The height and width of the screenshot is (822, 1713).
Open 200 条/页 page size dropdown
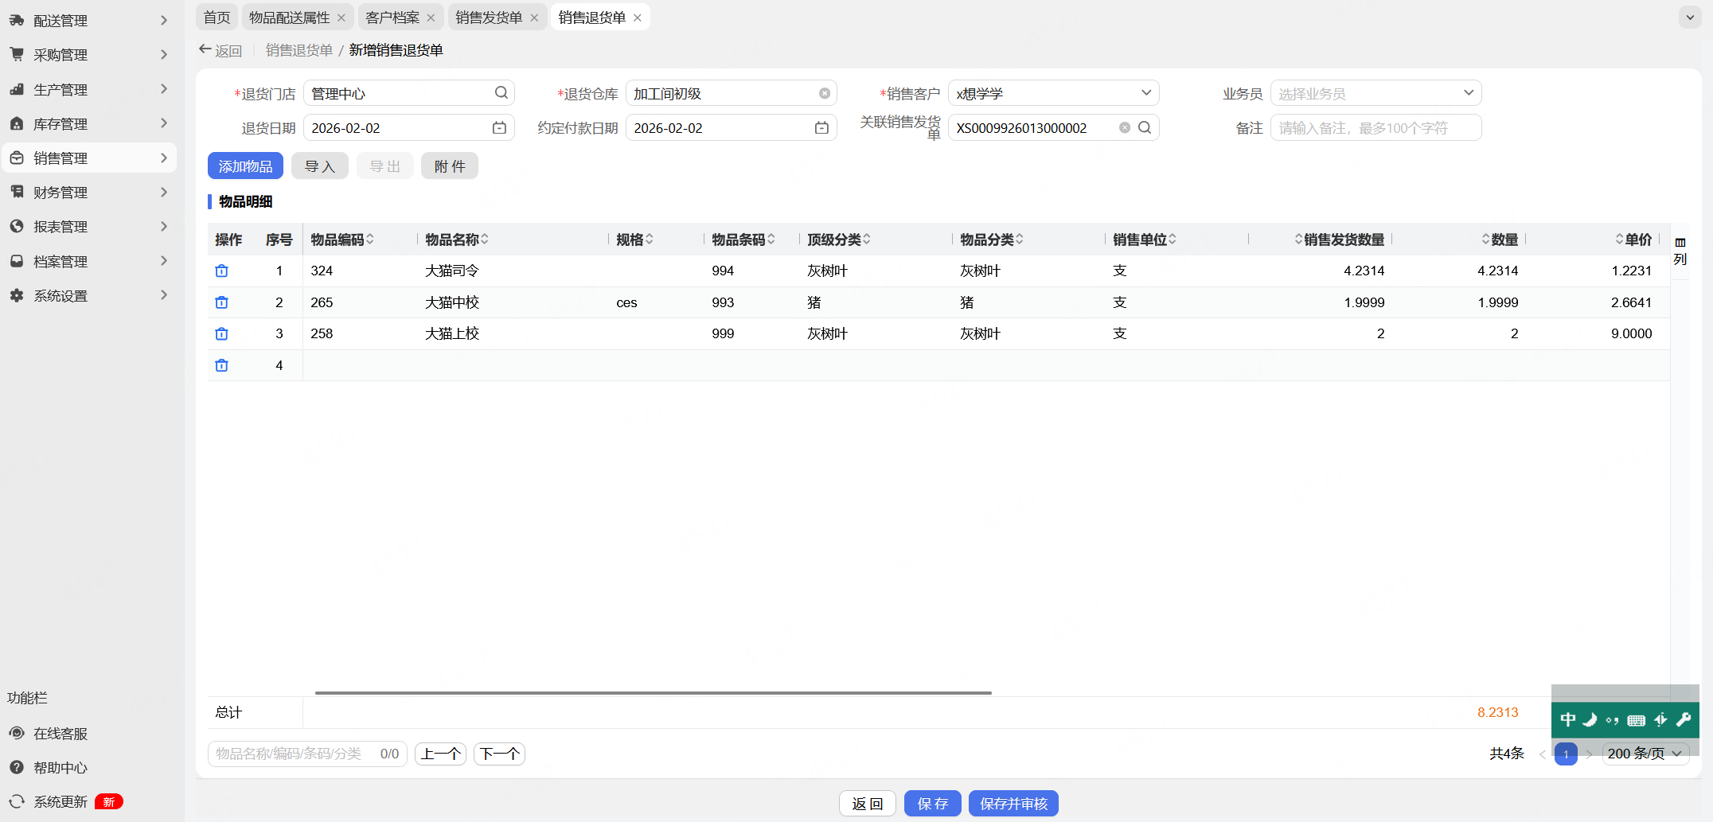(x=1645, y=754)
